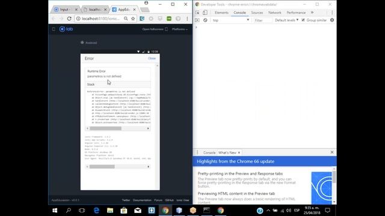Select the Console tab in the drawer
Screen dimensions: 385x216
point(209,152)
